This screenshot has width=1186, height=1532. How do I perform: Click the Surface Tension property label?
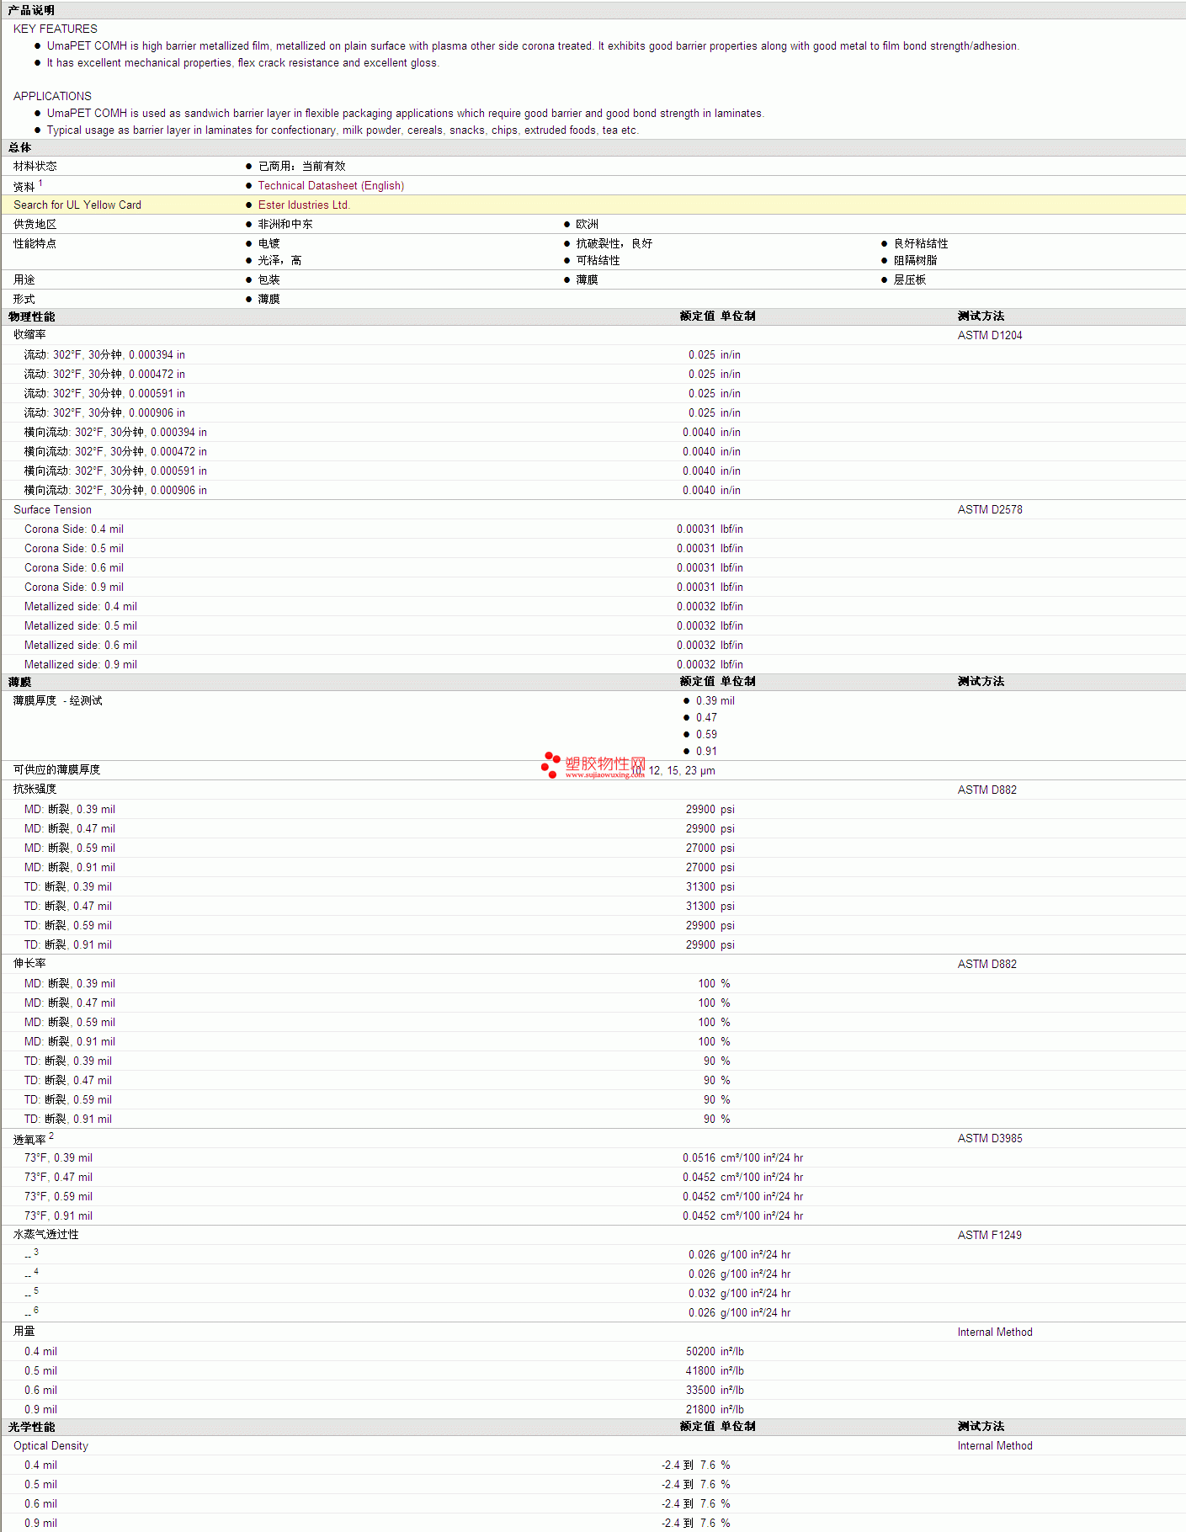click(x=52, y=510)
